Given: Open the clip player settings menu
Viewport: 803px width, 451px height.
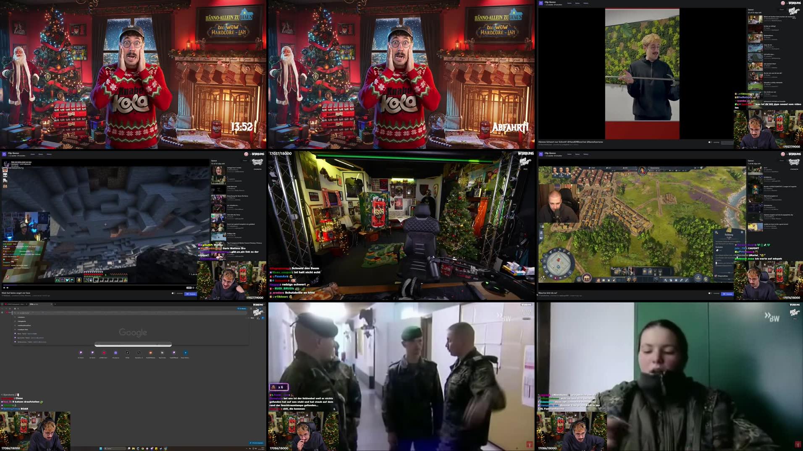Looking at the screenshot, I should (x=193, y=288).
